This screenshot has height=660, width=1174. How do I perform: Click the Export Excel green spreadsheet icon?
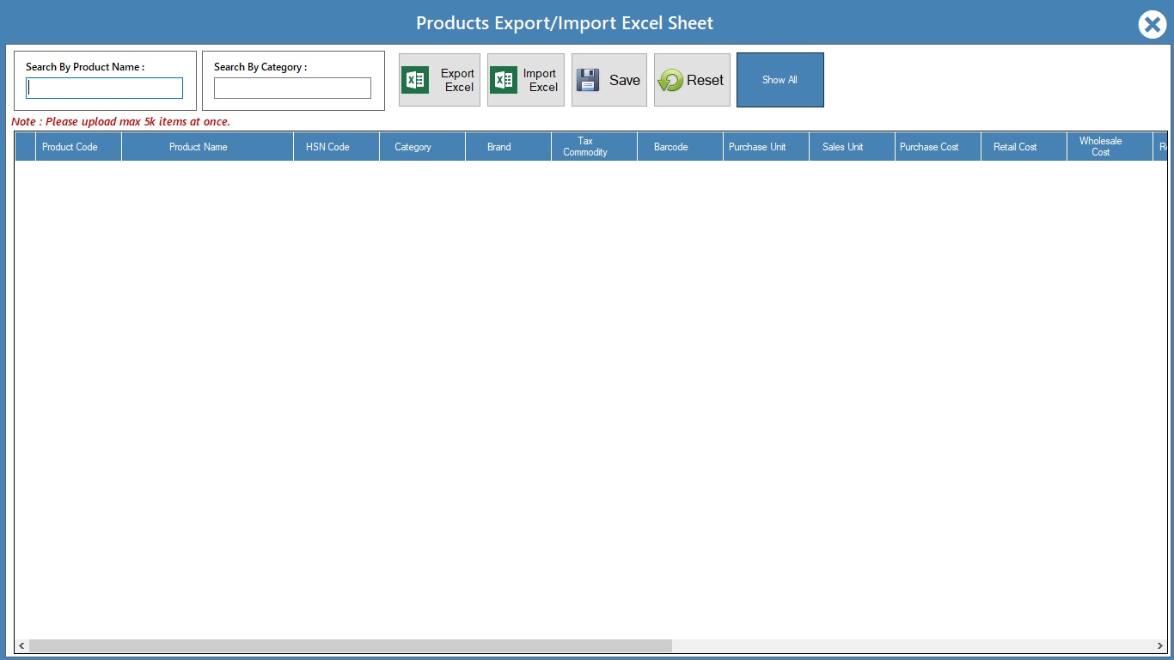point(416,80)
